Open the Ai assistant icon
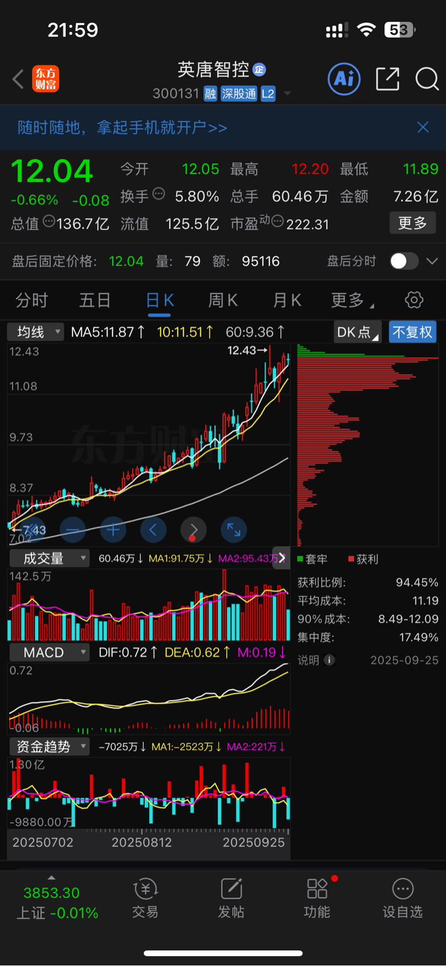 [344, 78]
